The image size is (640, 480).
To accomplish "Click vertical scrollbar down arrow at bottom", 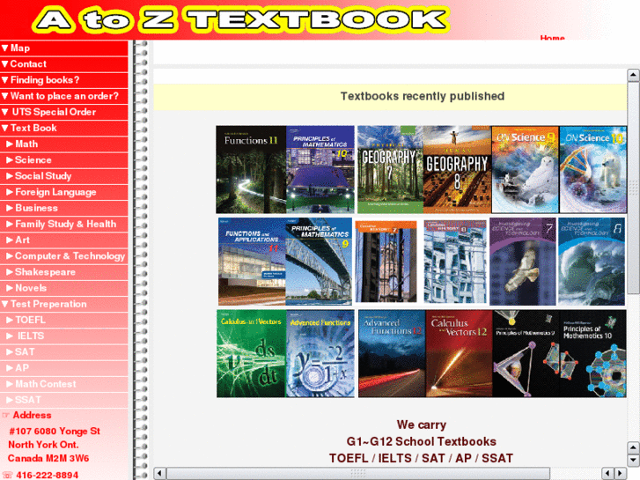I will (633, 460).
